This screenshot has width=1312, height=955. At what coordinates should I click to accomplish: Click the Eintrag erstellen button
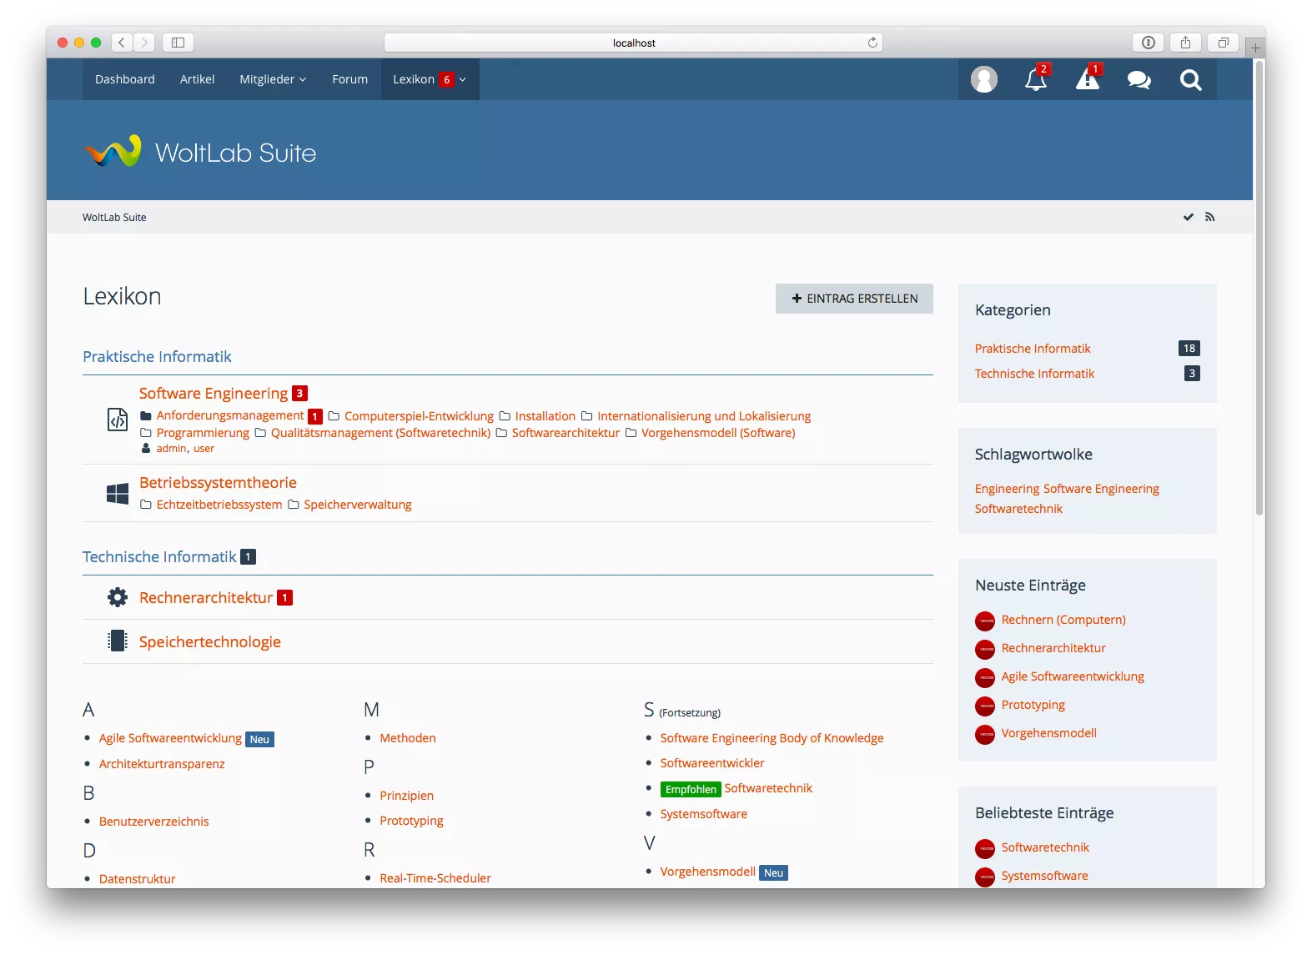(x=854, y=299)
